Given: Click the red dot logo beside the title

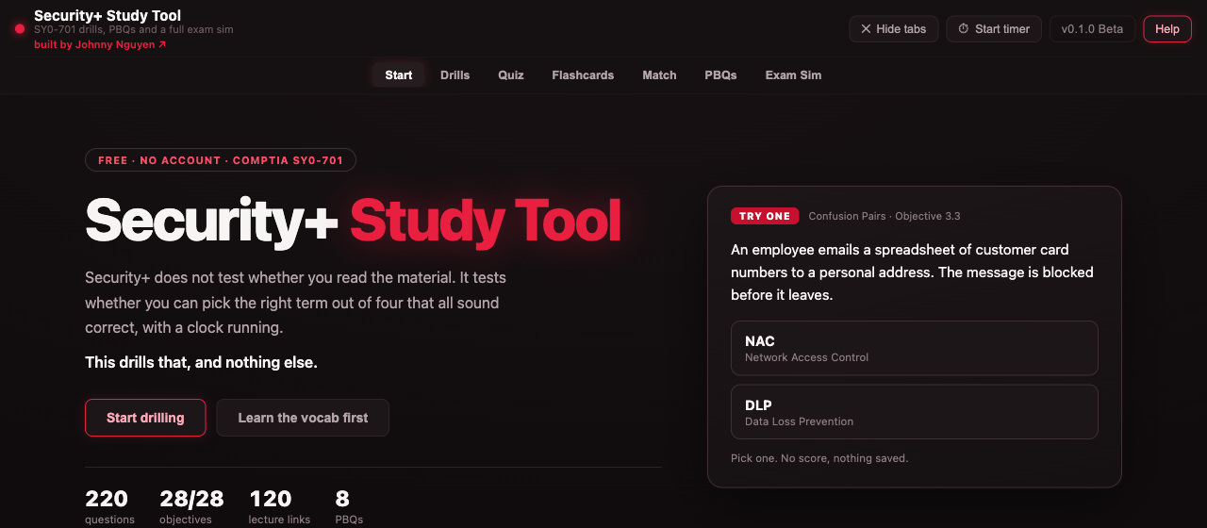Looking at the screenshot, I should tap(20, 28).
